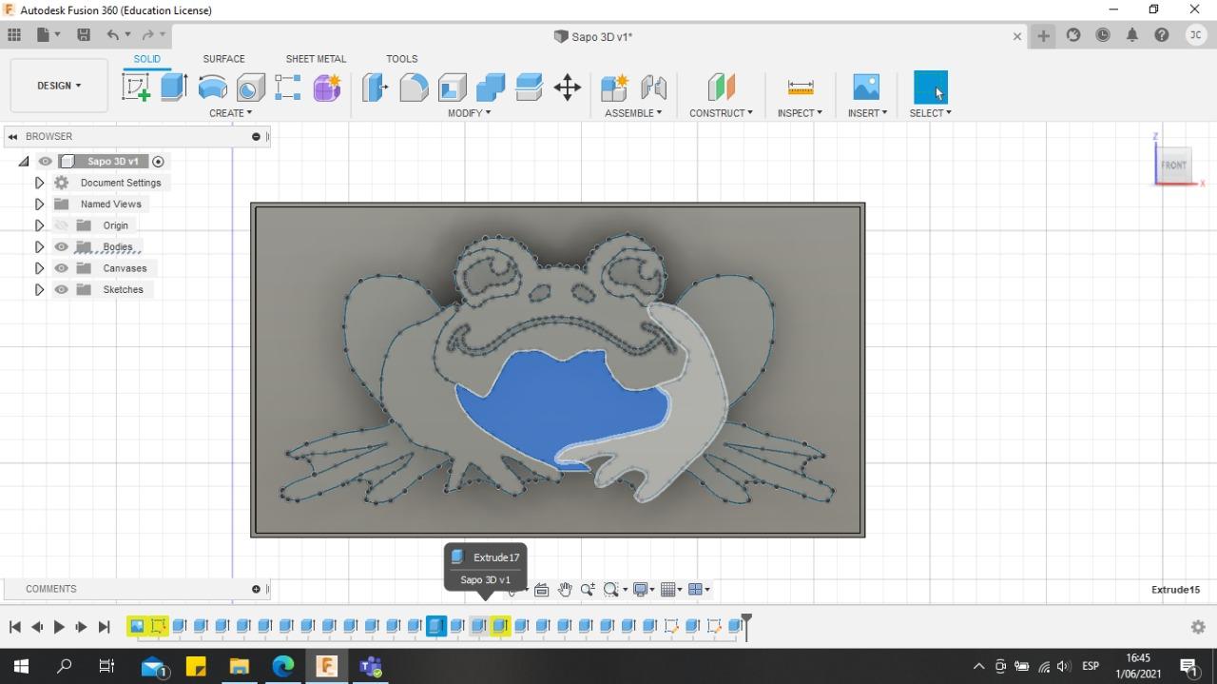Jump to timeline beginning

point(14,627)
